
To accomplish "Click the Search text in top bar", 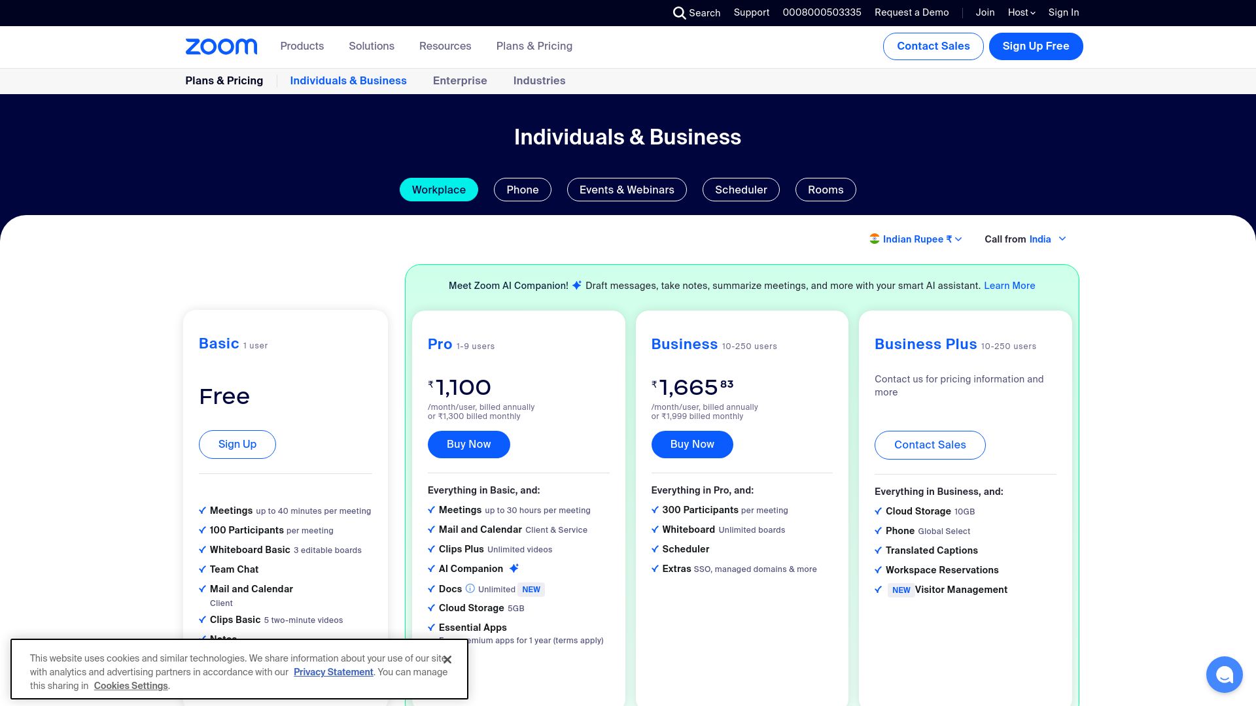I will pos(705,13).
